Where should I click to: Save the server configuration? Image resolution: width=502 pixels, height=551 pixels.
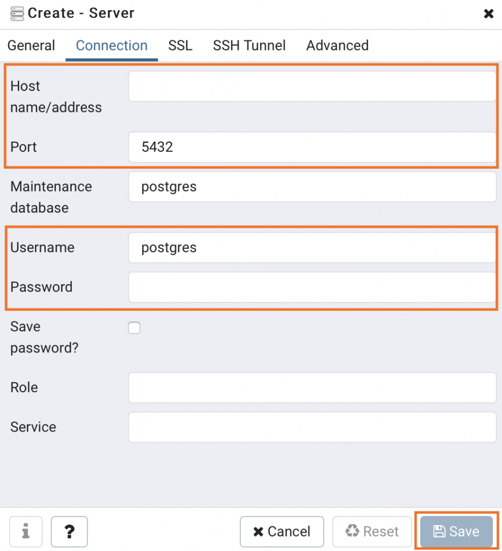456,531
